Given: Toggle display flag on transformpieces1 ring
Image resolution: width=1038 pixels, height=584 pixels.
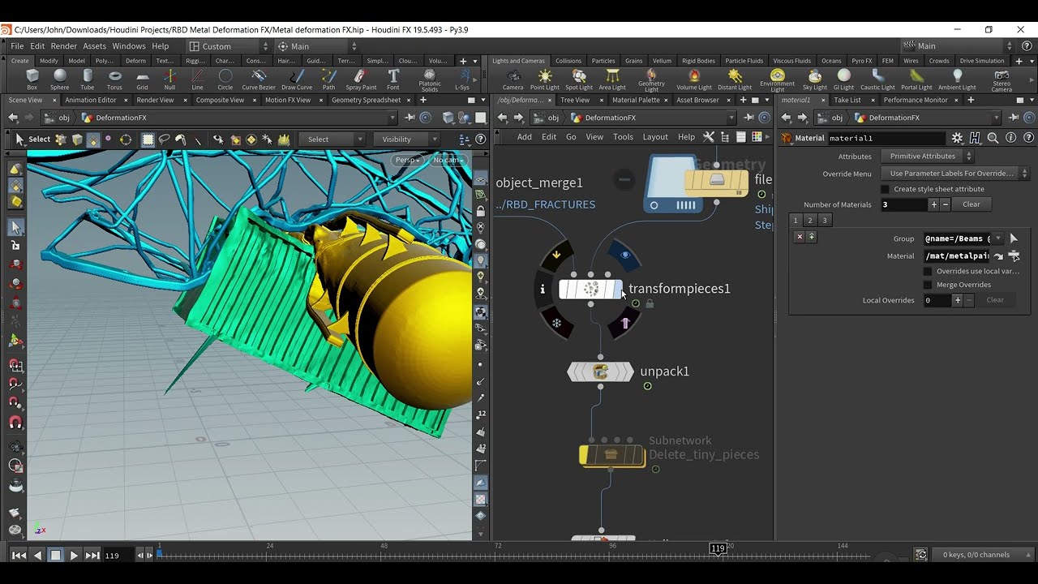Looking at the screenshot, I should pos(624,255).
